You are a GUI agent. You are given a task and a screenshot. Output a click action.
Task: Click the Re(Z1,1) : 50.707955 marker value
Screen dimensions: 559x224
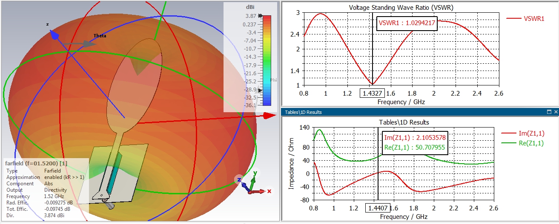(x=415, y=147)
